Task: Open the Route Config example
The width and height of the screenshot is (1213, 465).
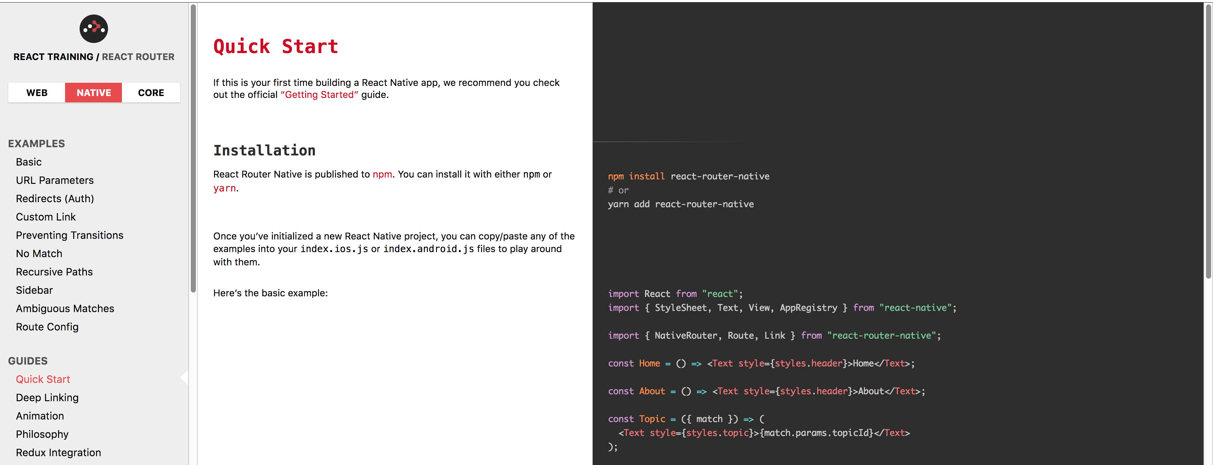Action: [47, 327]
